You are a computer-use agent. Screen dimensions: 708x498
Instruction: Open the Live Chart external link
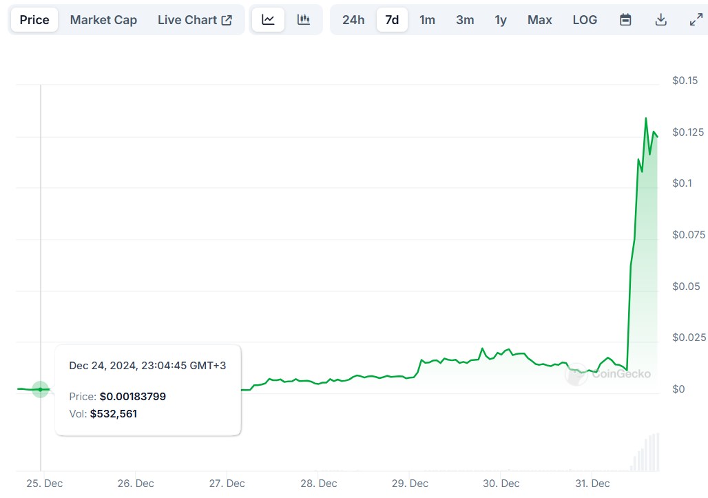[x=195, y=20]
